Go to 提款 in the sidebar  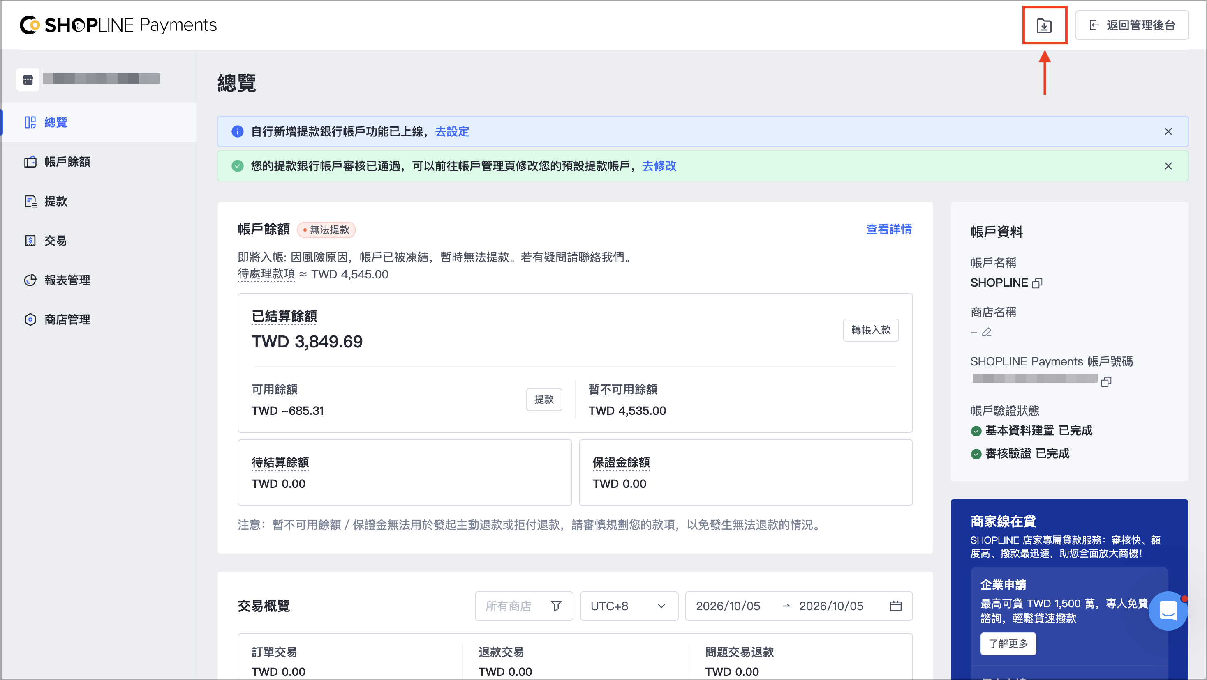click(99, 201)
